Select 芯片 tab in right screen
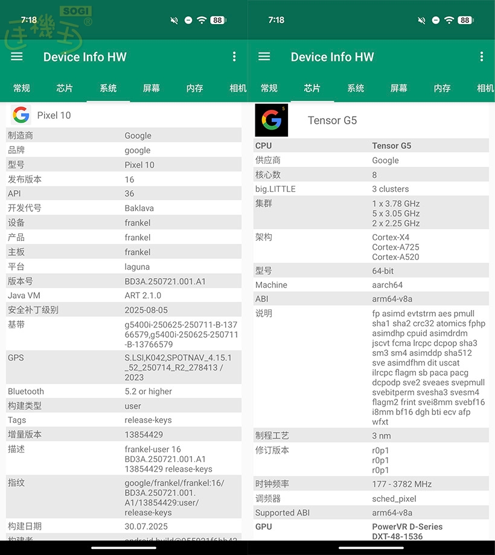Screen dimensions: 495x555 coord(312,88)
